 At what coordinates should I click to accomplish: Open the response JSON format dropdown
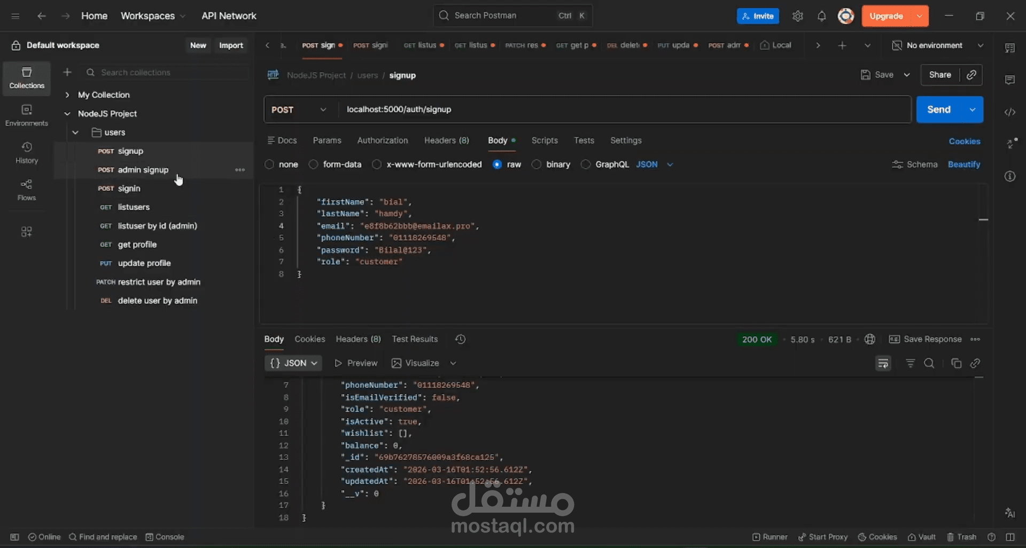pos(293,363)
